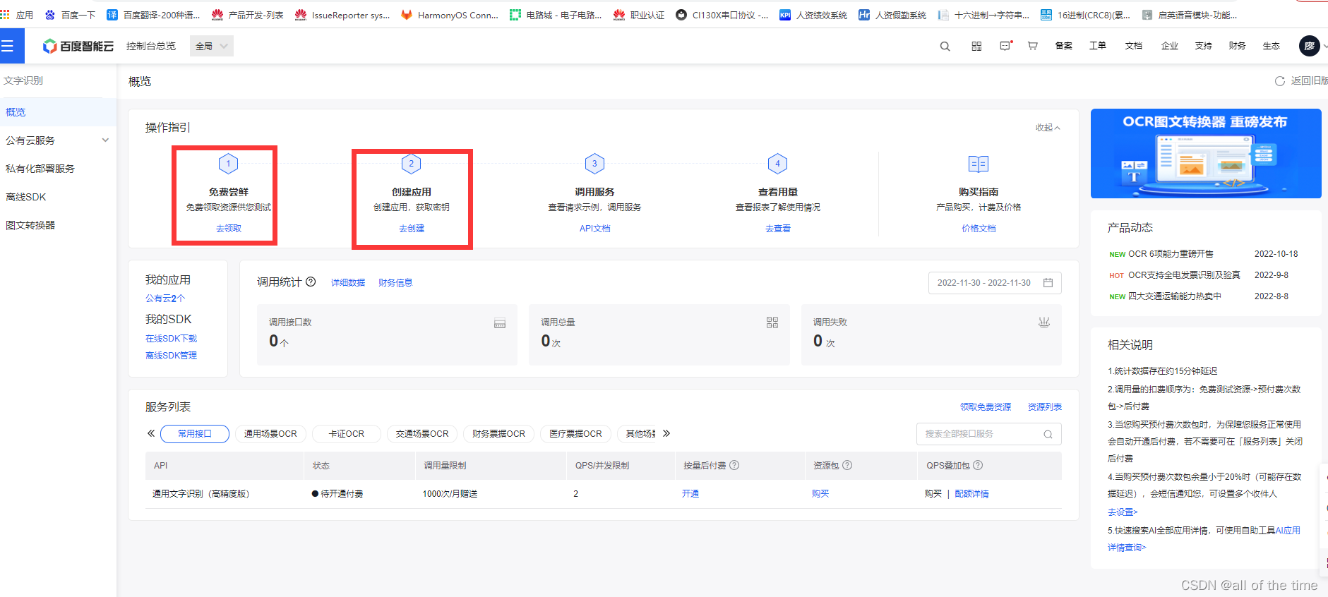The width and height of the screenshot is (1328, 597).
Task: Expand the 公有云服务 sidebar item
Action: click(58, 140)
